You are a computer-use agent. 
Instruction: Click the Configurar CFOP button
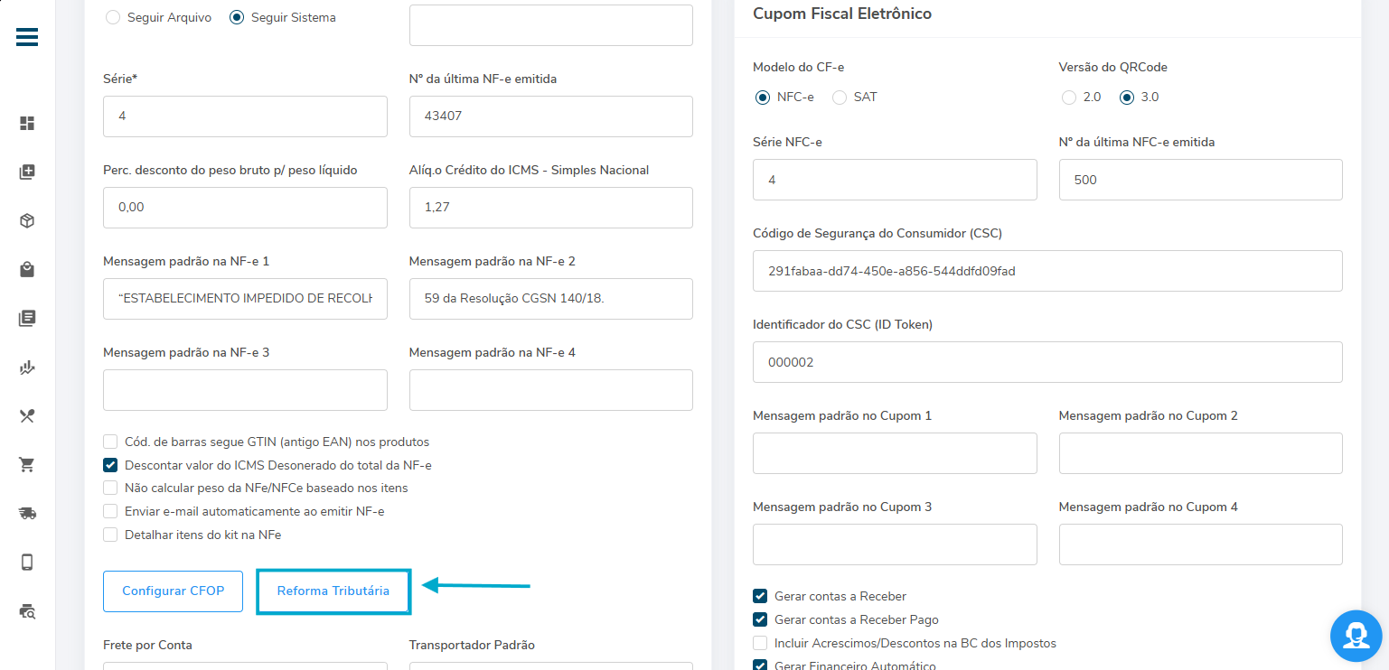pos(173,591)
